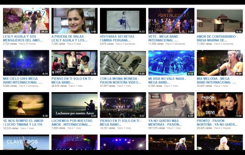Open the 3:37 Pienso en Ti concert thumbnail
The width and height of the screenshot is (245, 155).
click(x=123, y=105)
